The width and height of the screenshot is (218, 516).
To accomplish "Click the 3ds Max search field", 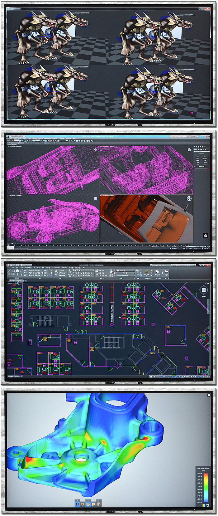I will pos(178,136).
